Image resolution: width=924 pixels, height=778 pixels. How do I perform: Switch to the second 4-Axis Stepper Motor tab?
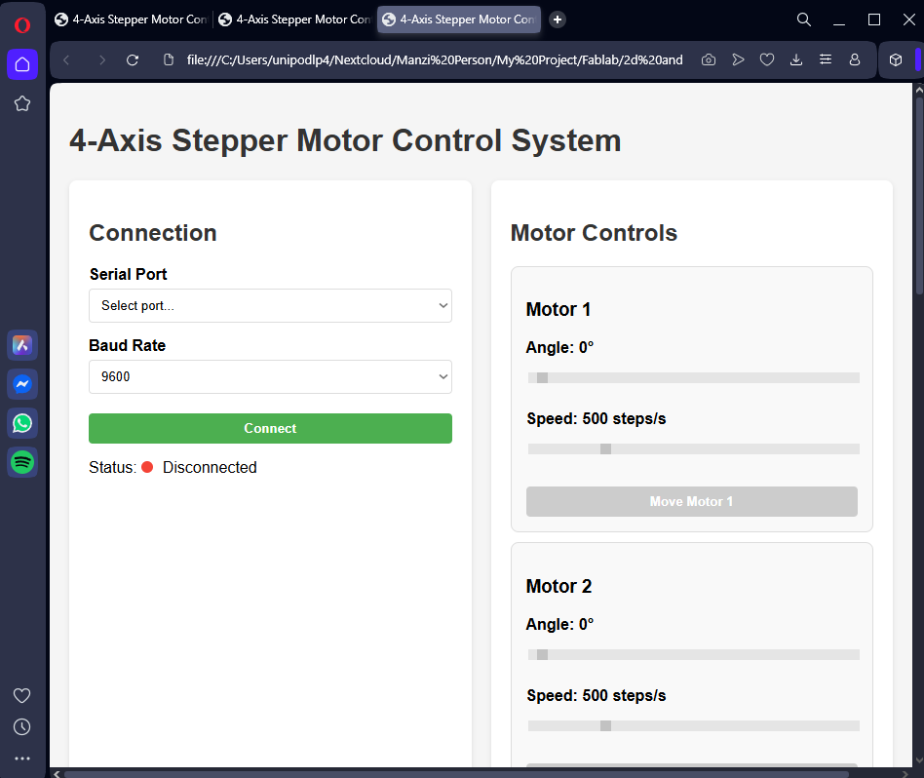[294, 19]
